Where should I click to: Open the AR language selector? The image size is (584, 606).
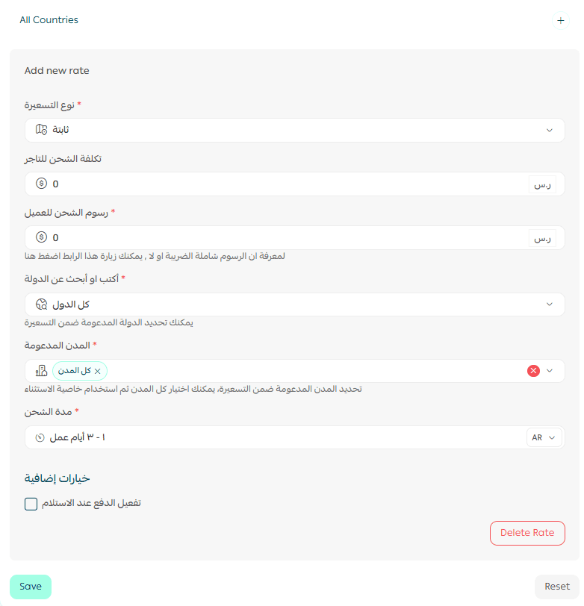544,438
